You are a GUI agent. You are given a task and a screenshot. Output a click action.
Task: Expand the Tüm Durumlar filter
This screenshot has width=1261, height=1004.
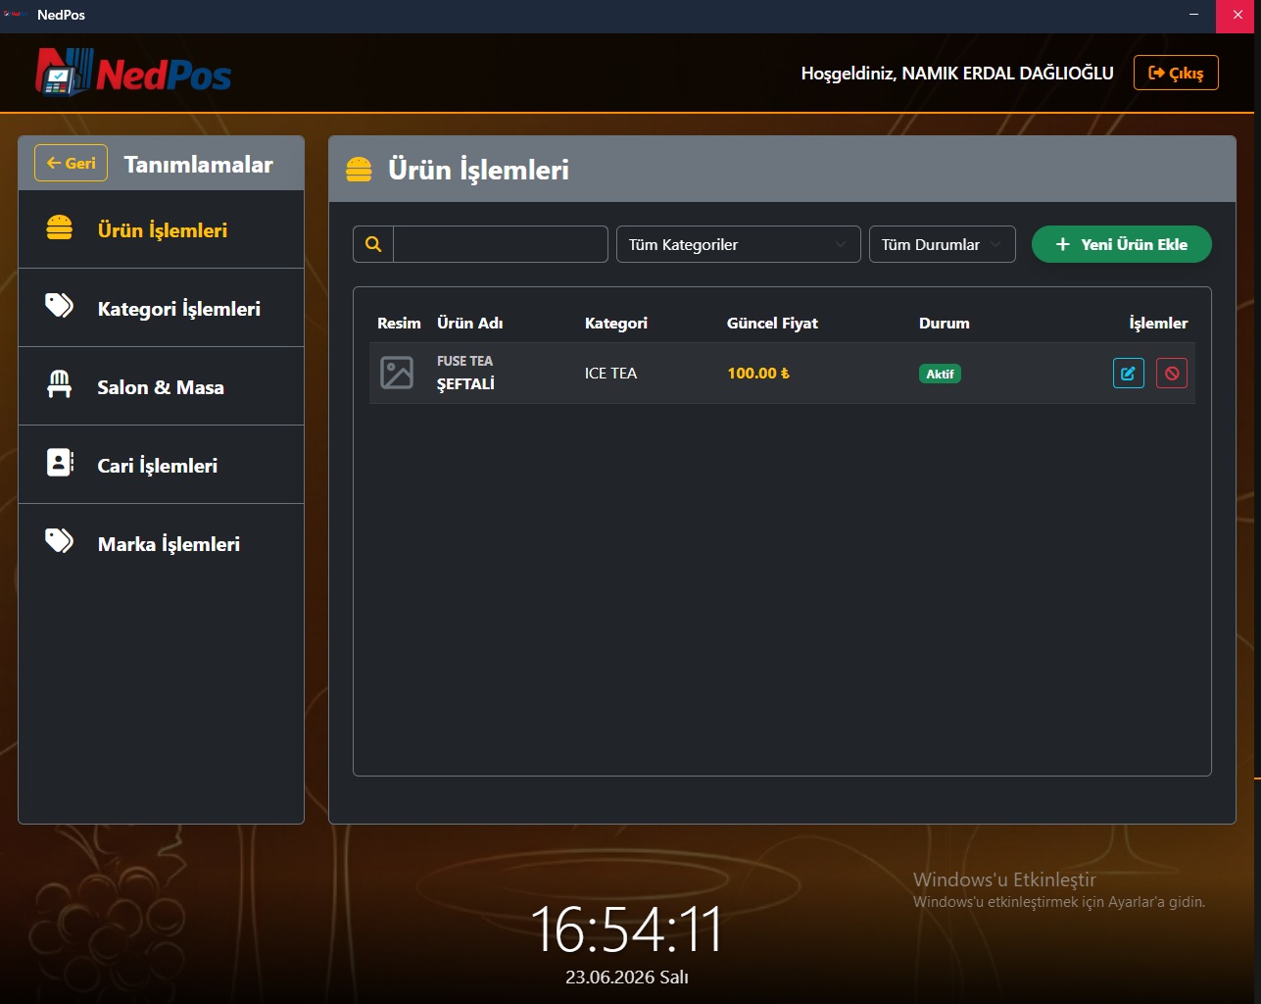point(942,244)
